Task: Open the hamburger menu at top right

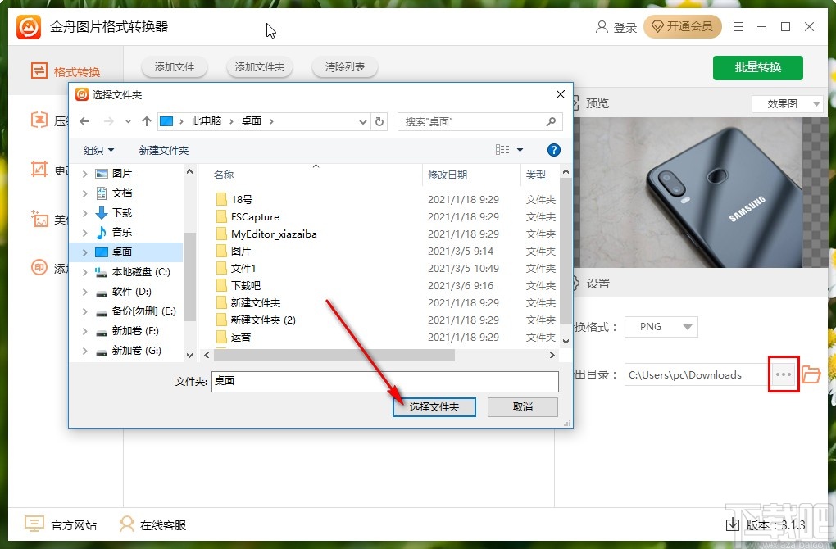Action: [x=737, y=26]
